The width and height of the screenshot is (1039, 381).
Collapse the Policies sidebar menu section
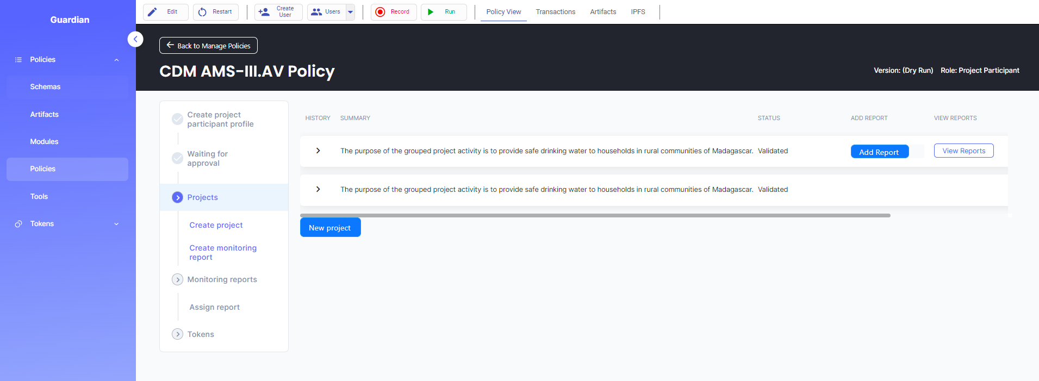coord(116,60)
